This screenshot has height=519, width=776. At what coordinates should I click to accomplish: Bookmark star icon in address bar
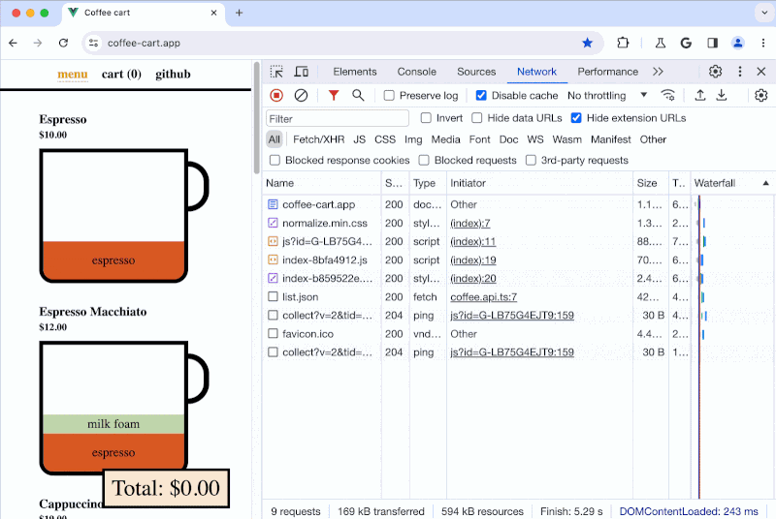point(588,43)
